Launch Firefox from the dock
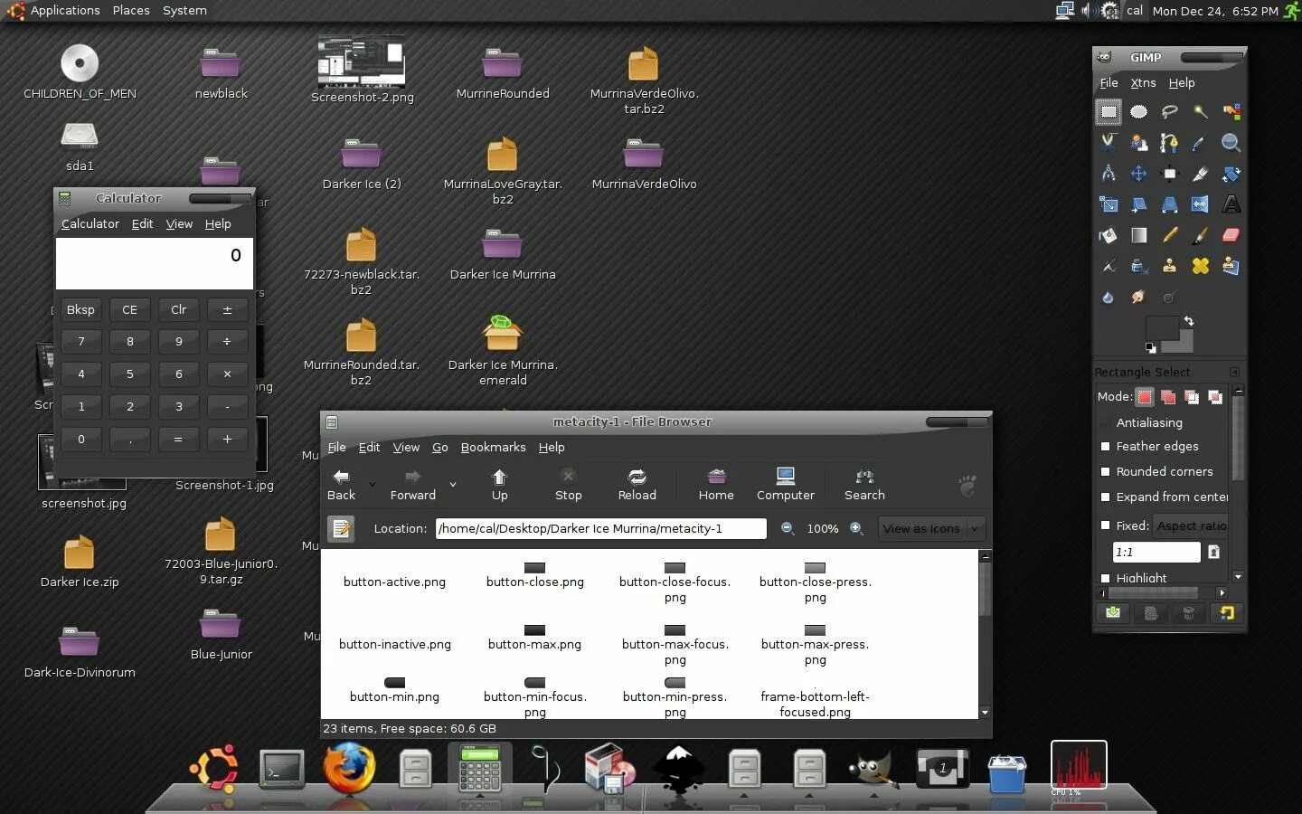1302x814 pixels. (x=349, y=768)
